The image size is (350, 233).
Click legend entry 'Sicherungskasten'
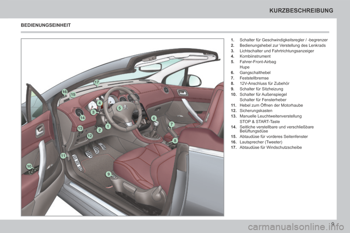256,111
